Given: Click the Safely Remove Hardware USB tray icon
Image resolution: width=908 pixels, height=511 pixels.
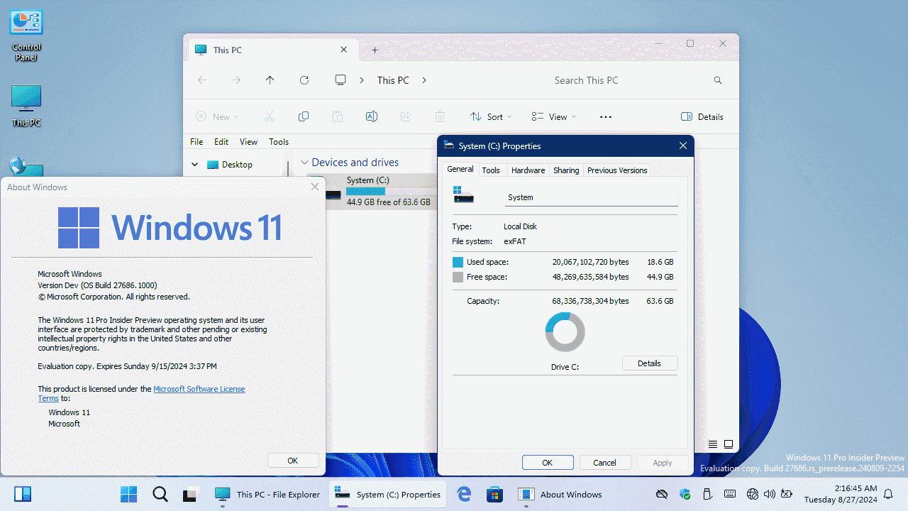Looking at the screenshot, I should click(x=707, y=494).
